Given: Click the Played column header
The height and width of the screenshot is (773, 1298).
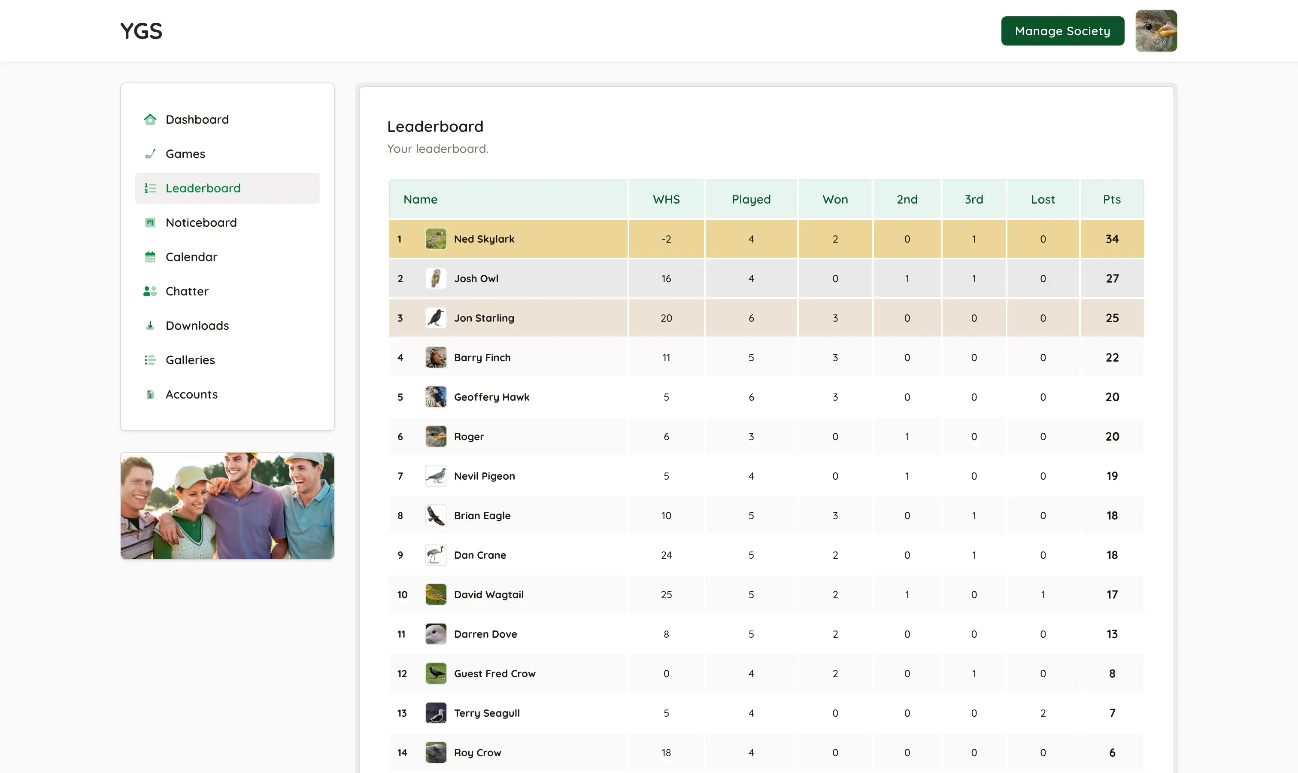Looking at the screenshot, I should click(751, 199).
